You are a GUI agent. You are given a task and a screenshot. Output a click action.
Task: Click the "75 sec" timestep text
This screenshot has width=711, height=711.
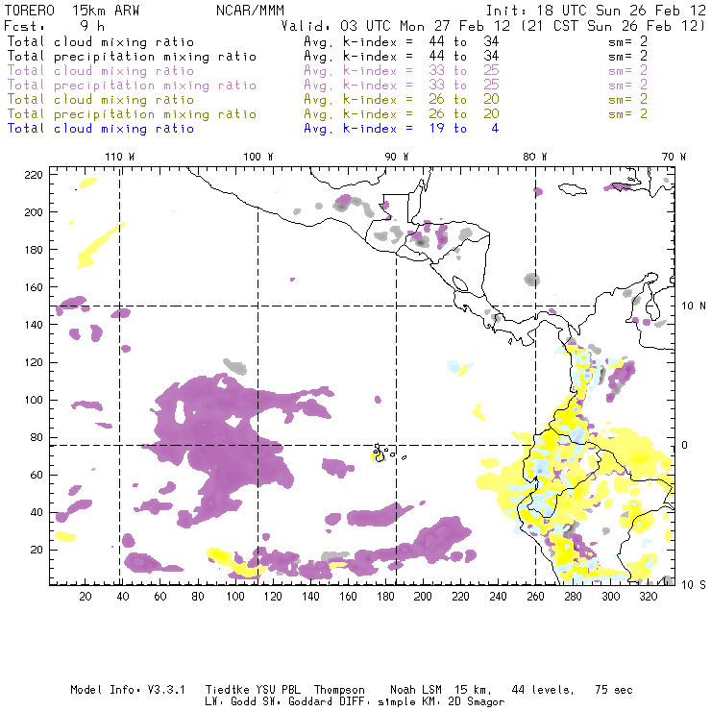[614, 690]
